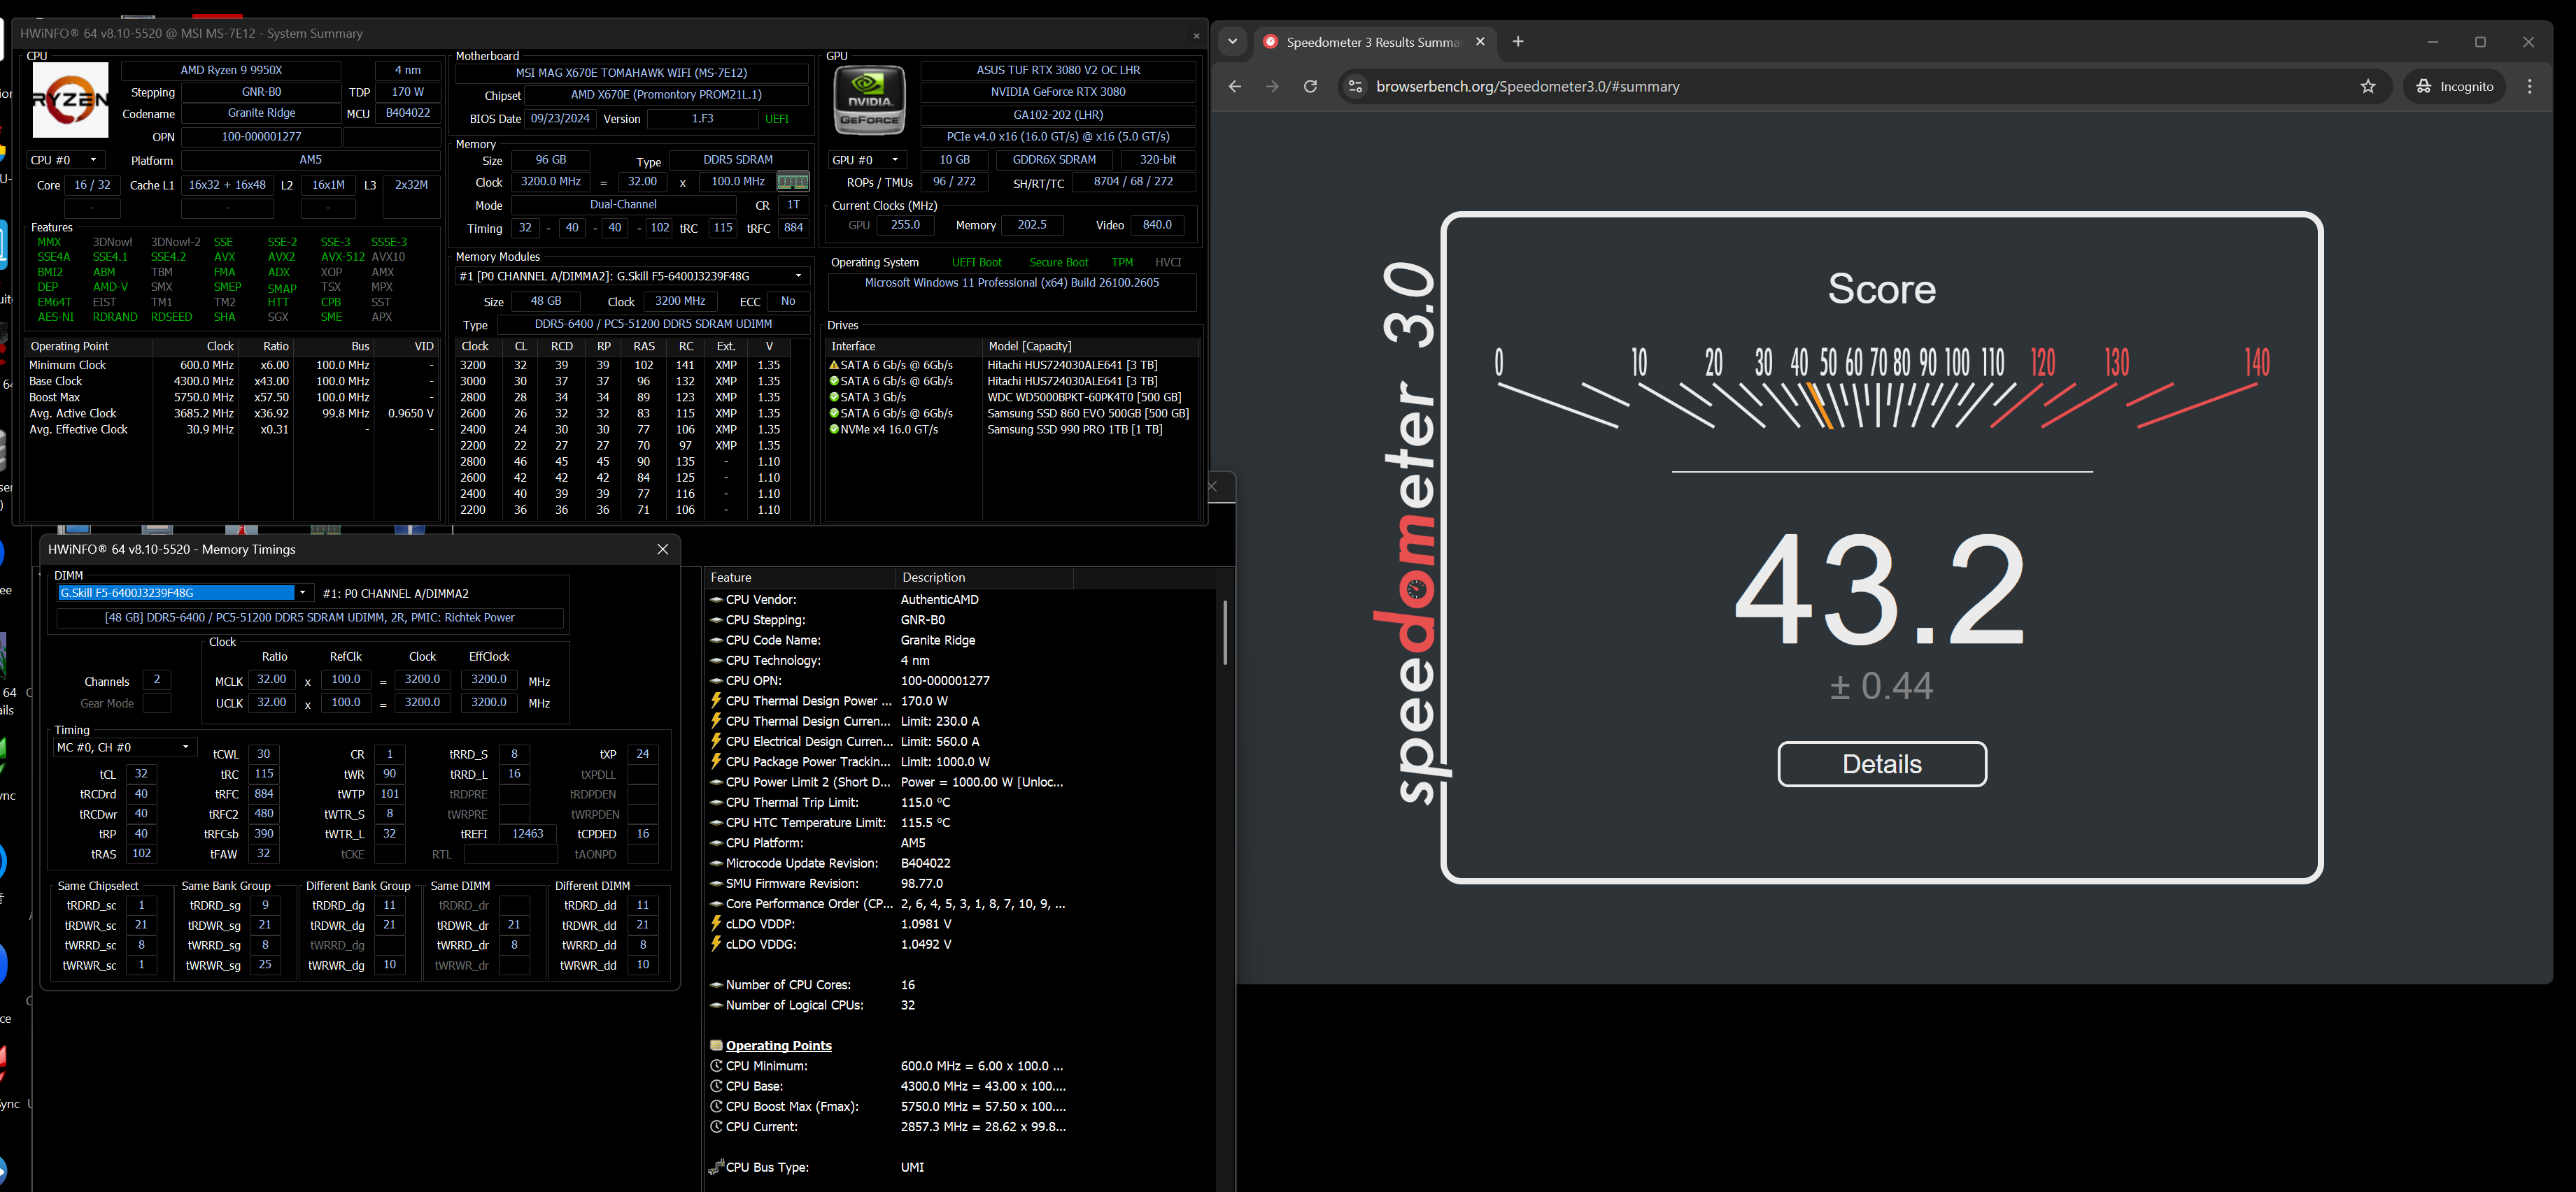Click the Operating Points heading
2576x1192 pixels.
tap(778, 1045)
